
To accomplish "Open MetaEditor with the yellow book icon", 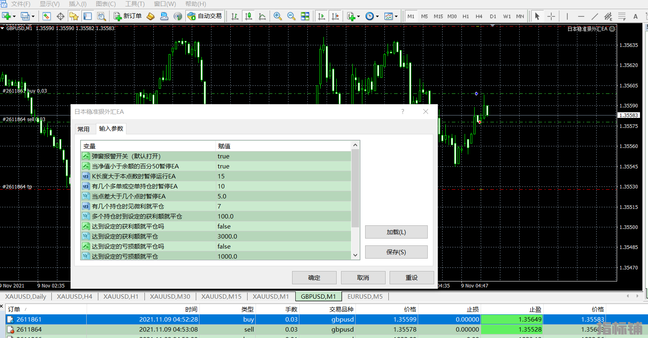I will click(x=150, y=16).
